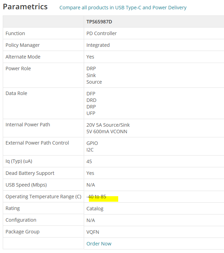
Task: Click the highlighted -40 to 85 value
Action: tap(97, 197)
